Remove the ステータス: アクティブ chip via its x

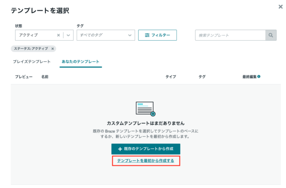click(x=52, y=49)
